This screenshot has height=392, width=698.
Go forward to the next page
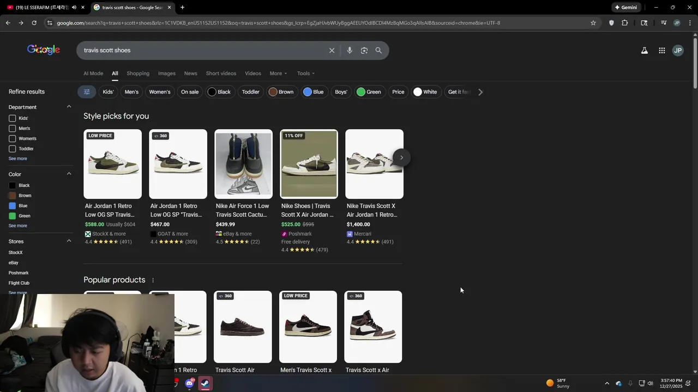coord(21,23)
